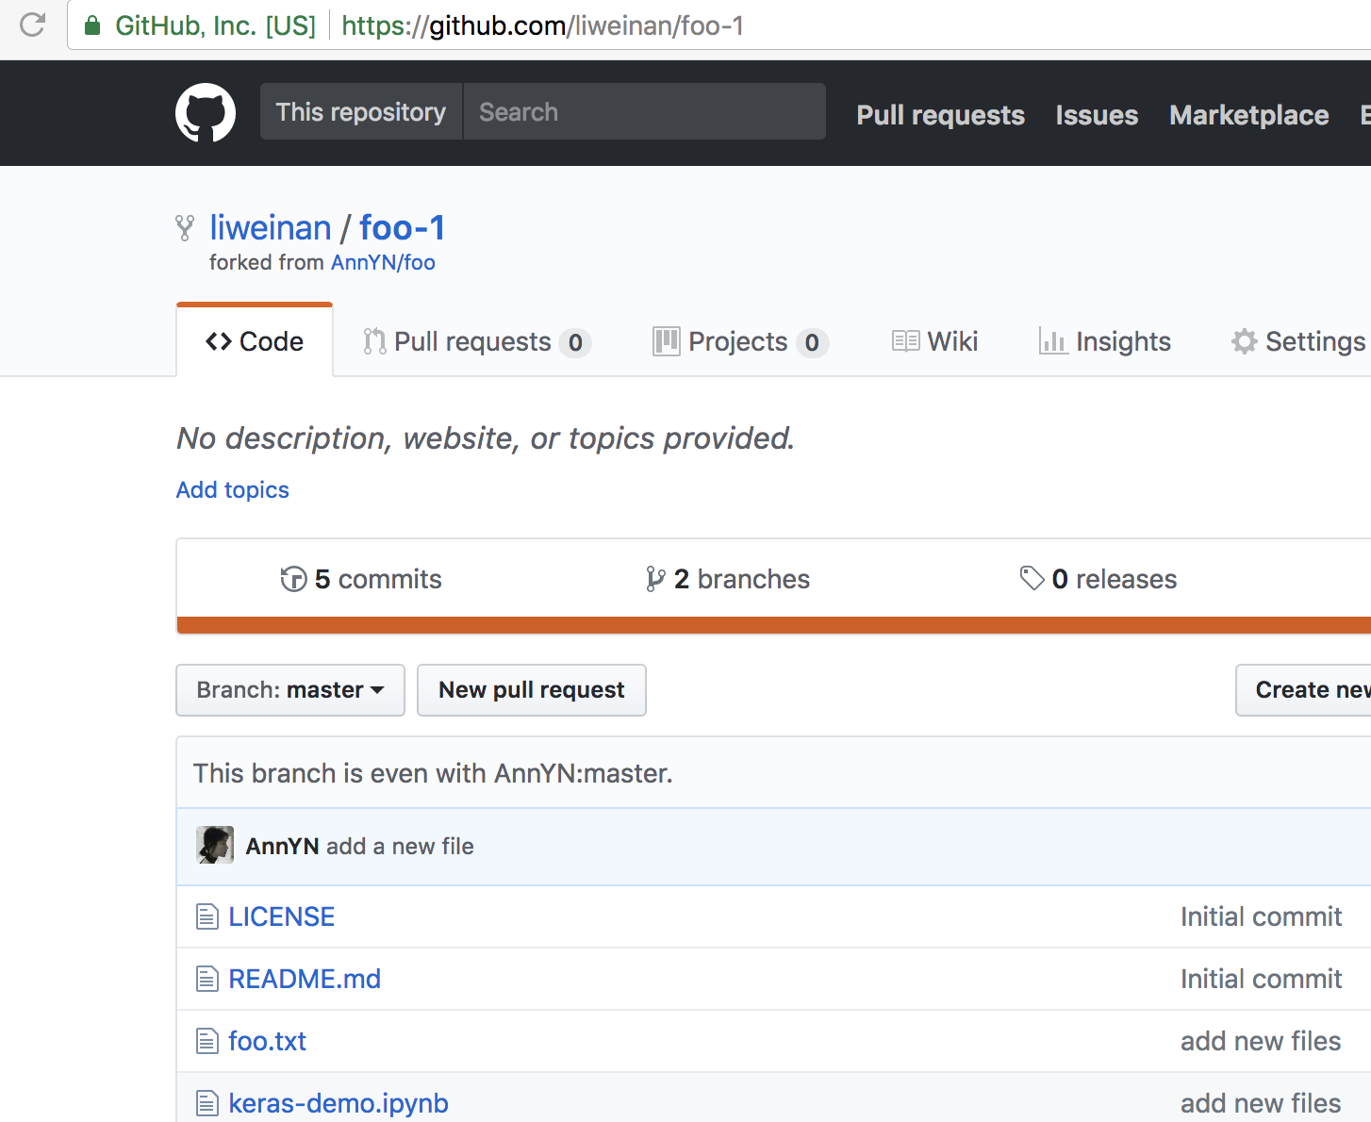Click the file icon beside keras-demo.ipynb

(206, 1103)
